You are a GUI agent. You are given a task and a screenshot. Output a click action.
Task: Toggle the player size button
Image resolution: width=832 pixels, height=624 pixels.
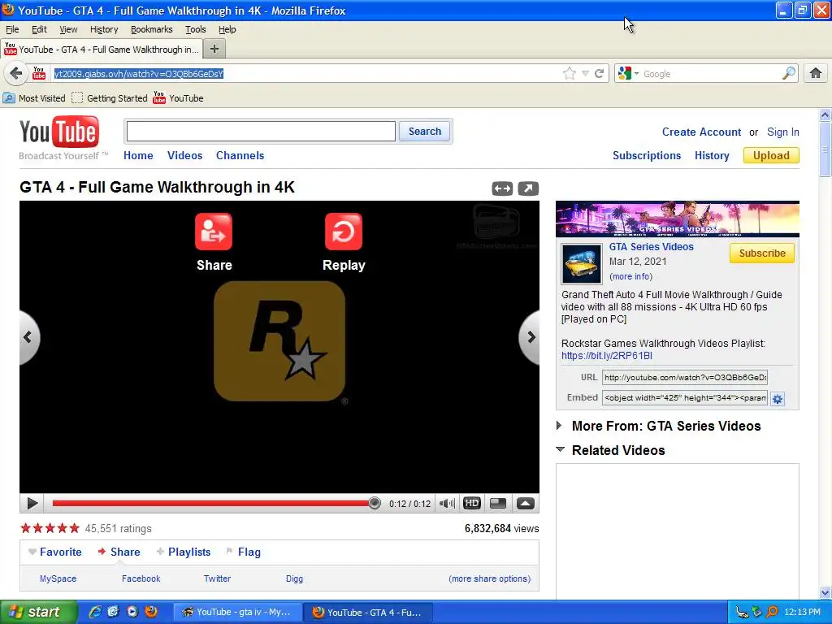[498, 503]
